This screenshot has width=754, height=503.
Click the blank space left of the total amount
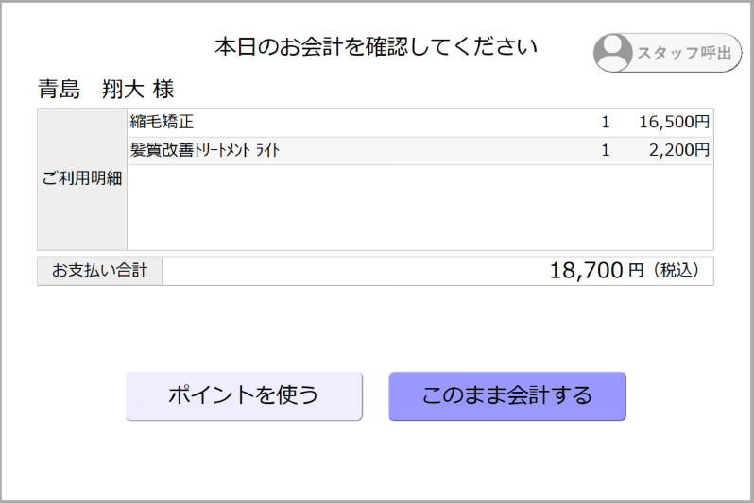(x=350, y=271)
